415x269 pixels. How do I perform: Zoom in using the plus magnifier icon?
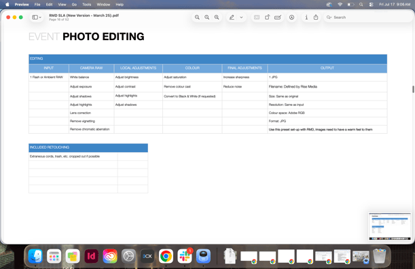click(217, 17)
